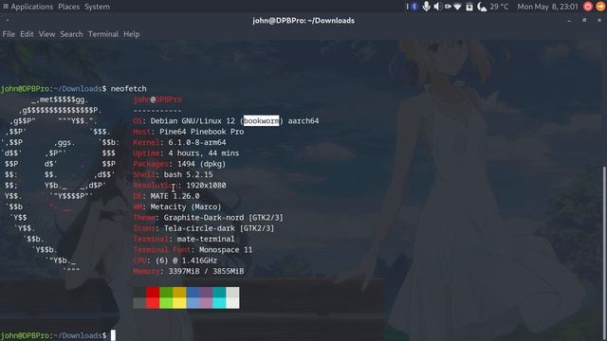Viewport: 607px width, 341px height.
Task: Click the highlighted word bookworm
Action: tap(261, 121)
